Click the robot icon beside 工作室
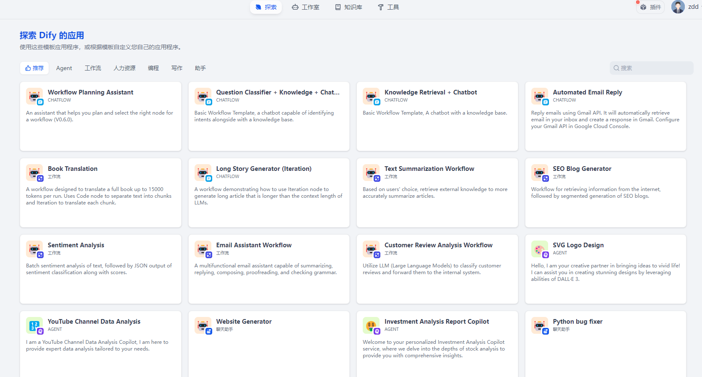 295,7
